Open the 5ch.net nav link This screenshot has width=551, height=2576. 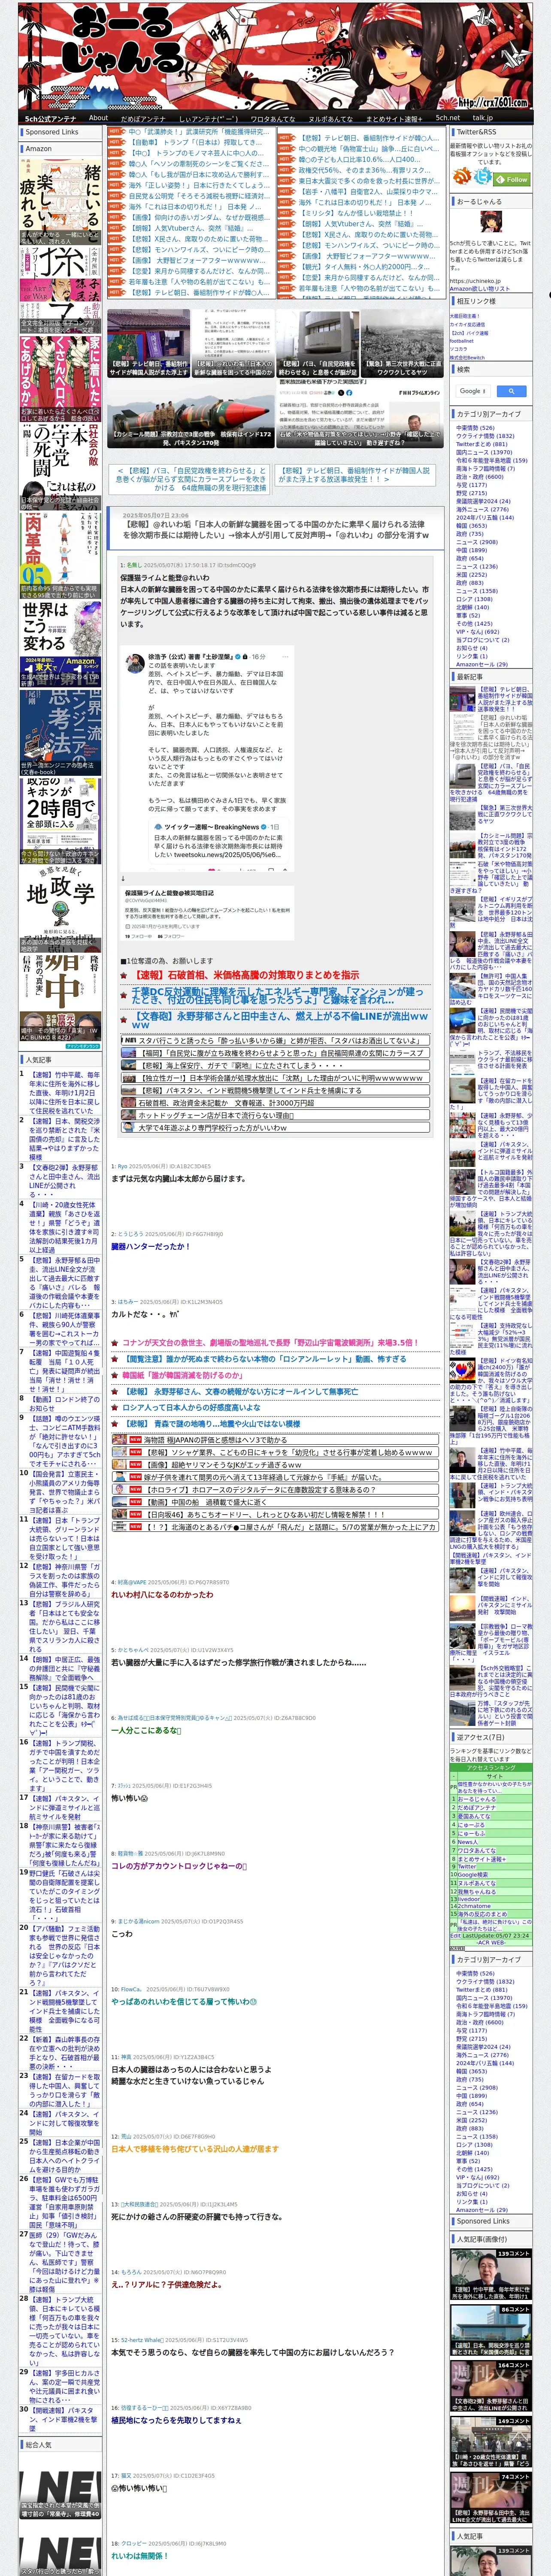tap(448, 118)
